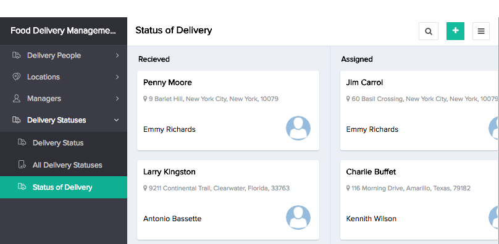Expand the Managers section arrow
The width and height of the screenshot is (499, 244).
pos(117,99)
